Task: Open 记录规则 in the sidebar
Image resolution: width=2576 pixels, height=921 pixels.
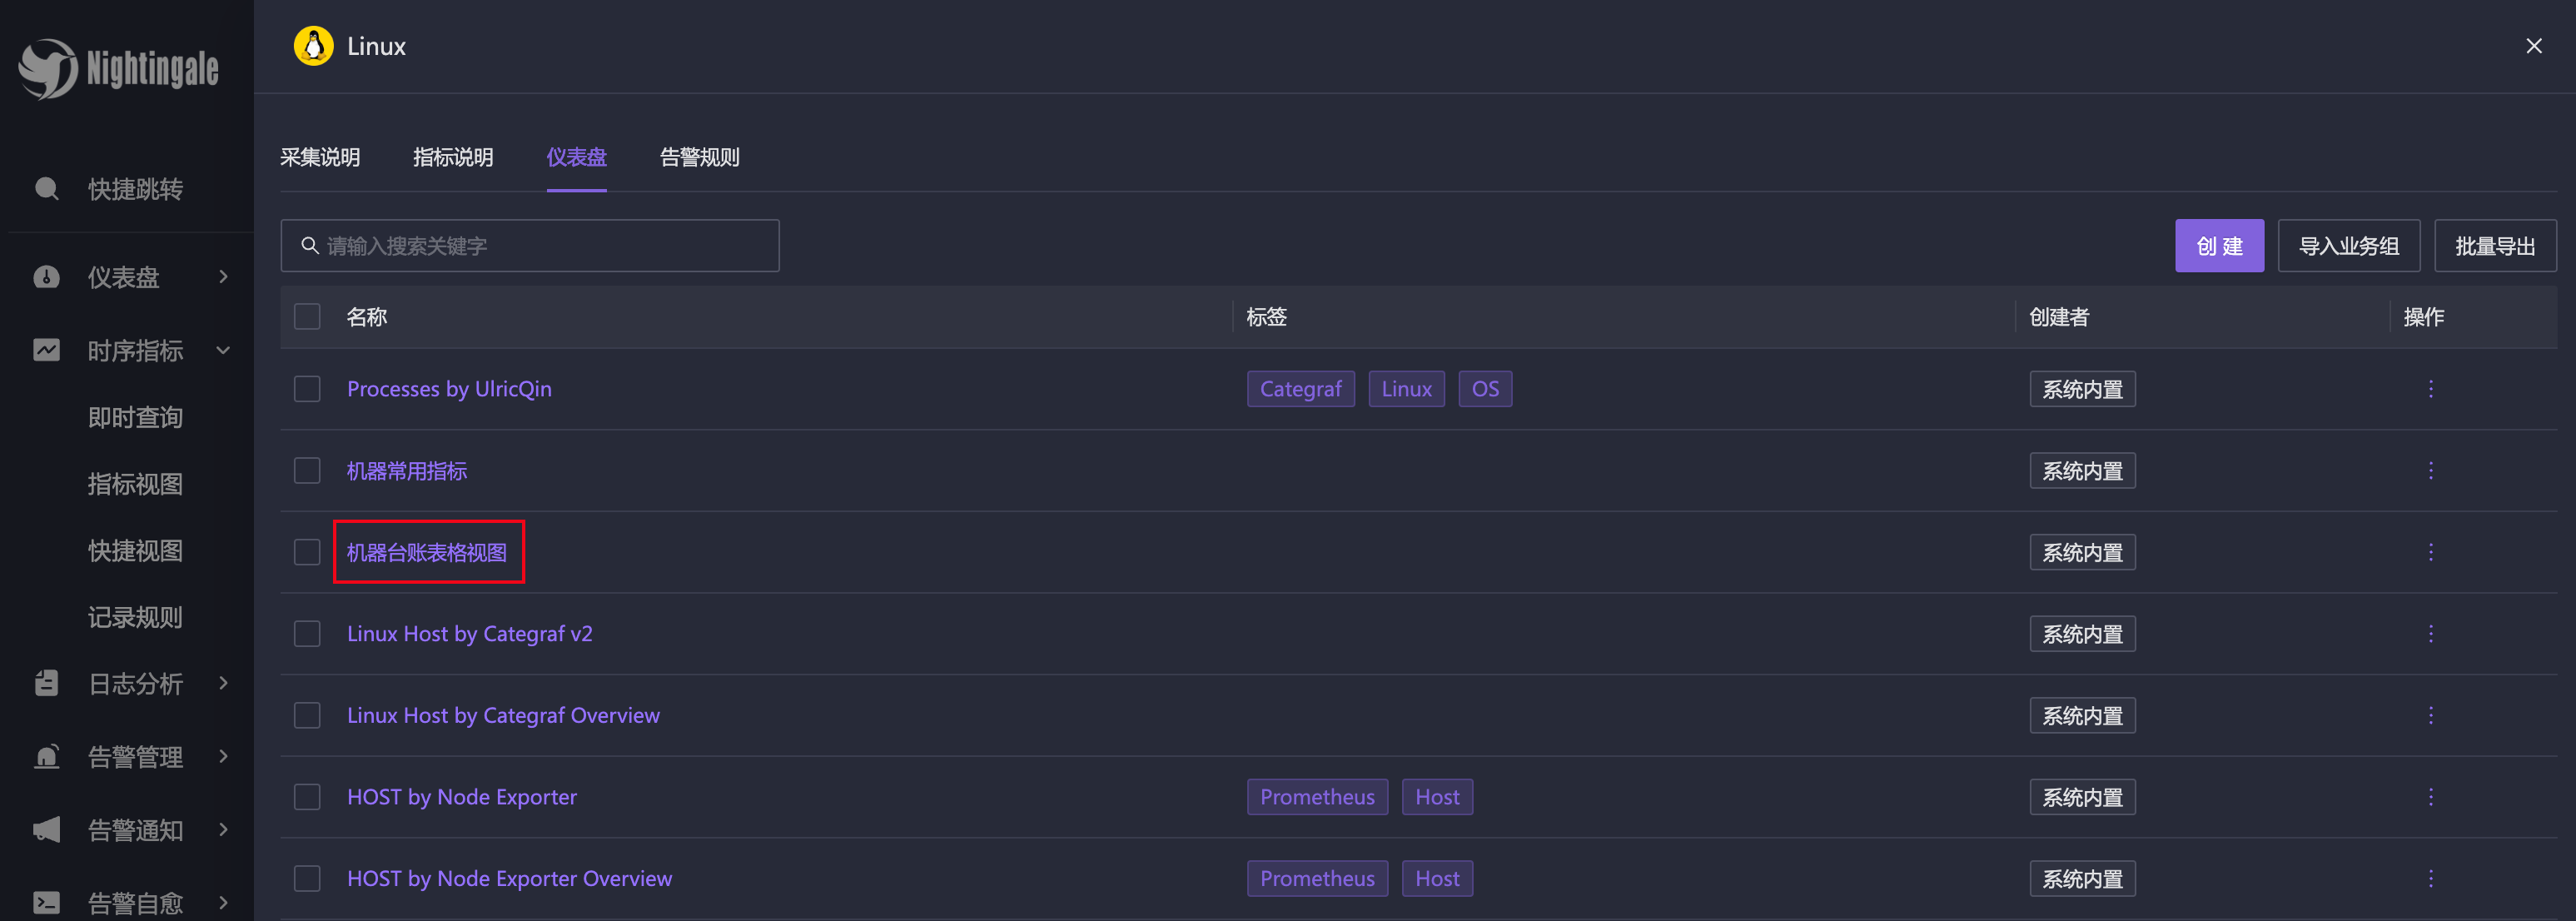Action: (x=135, y=617)
